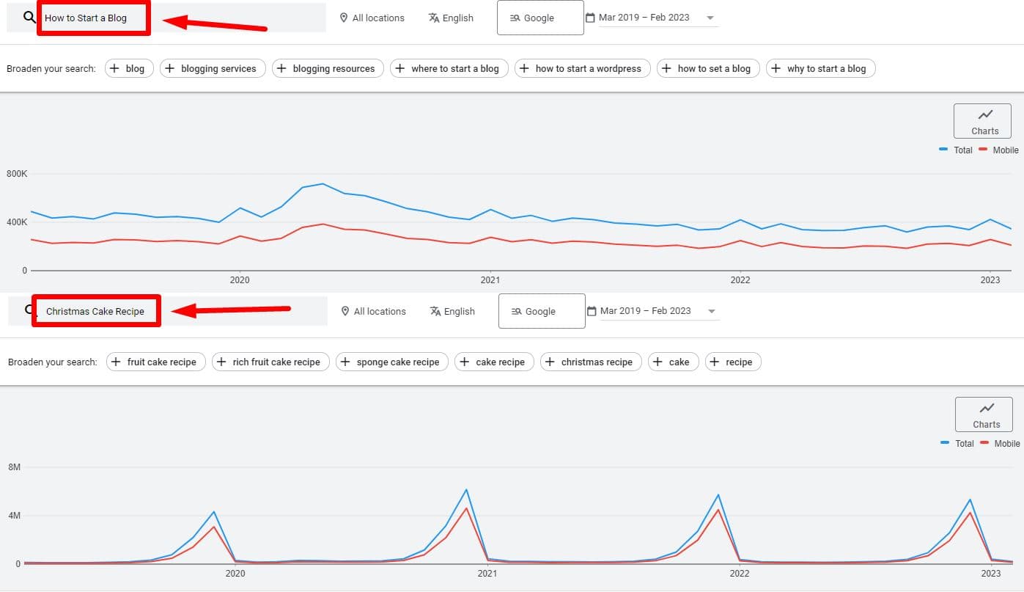Click location pin icon in How to Start a Blog panel
Screen dimensions: 1024x592
click(x=344, y=18)
